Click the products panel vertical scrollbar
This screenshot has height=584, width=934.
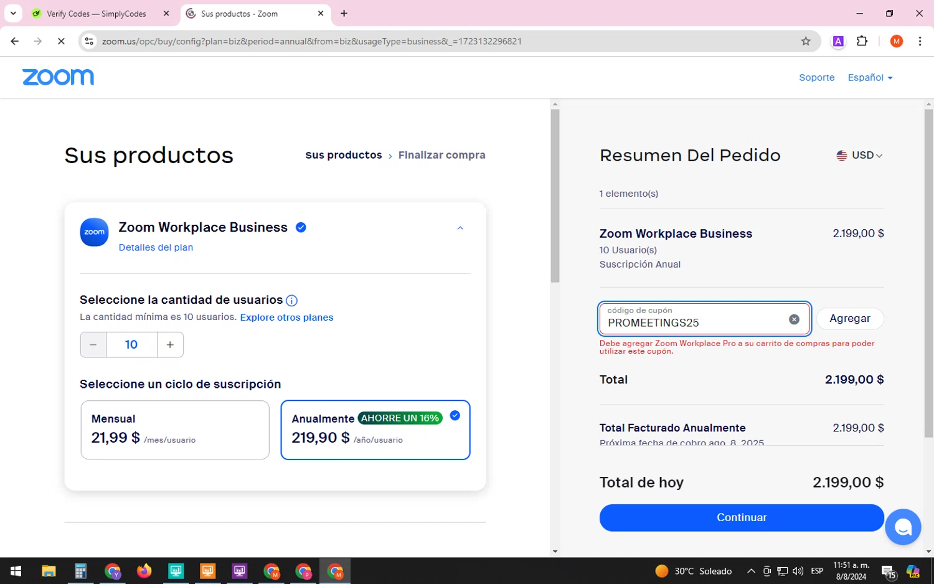(x=555, y=196)
